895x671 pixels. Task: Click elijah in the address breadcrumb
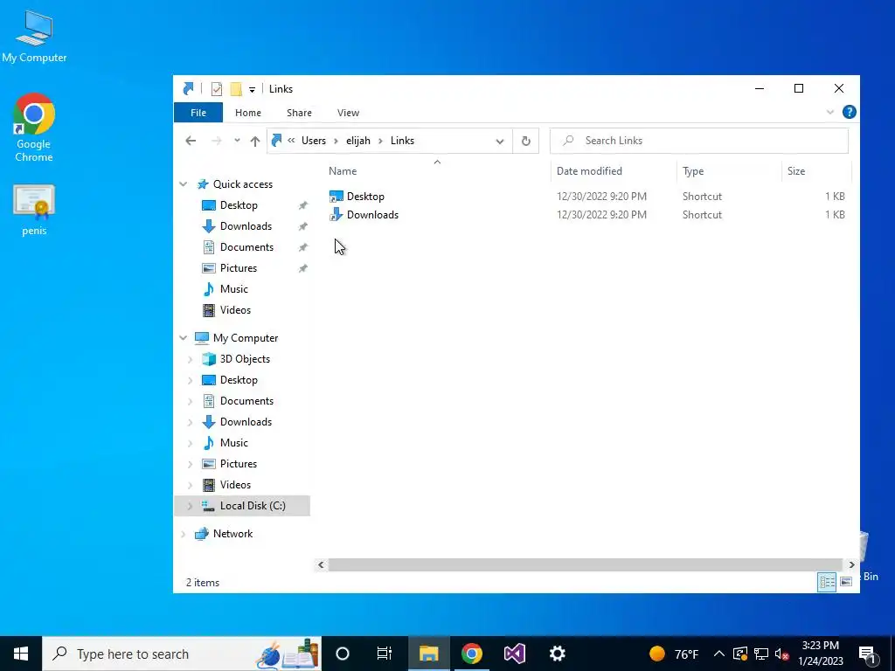click(x=357, y=141)
